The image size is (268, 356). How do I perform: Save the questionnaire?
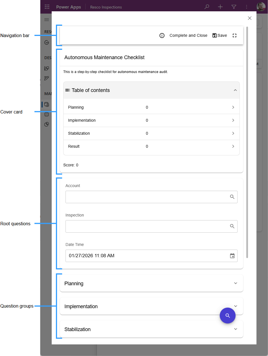[220, 36]
